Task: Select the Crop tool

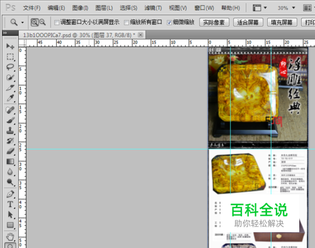Action: (x=10, y=88)
